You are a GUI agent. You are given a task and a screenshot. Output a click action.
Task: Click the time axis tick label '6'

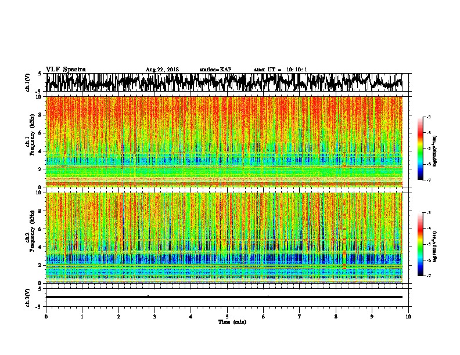pos(263,316)
